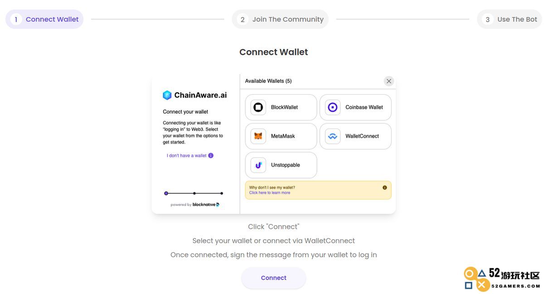Close the Available Wallets dialog

(389, 81)
